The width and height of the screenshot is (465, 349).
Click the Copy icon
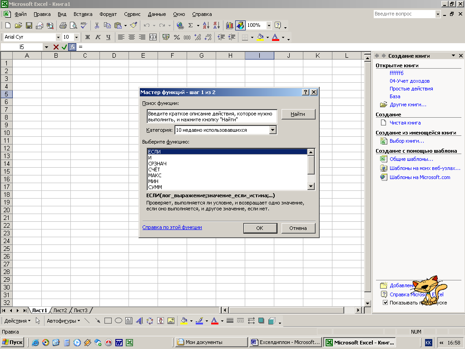pos(107,25)
